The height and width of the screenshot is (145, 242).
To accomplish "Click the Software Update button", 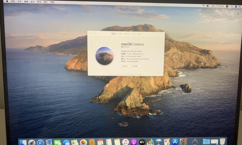I will (135, 66).
